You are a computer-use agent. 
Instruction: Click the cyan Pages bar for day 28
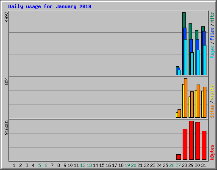click(x=186, y=57)
